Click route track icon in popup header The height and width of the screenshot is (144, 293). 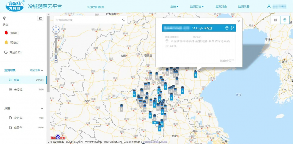click(232, 28)
